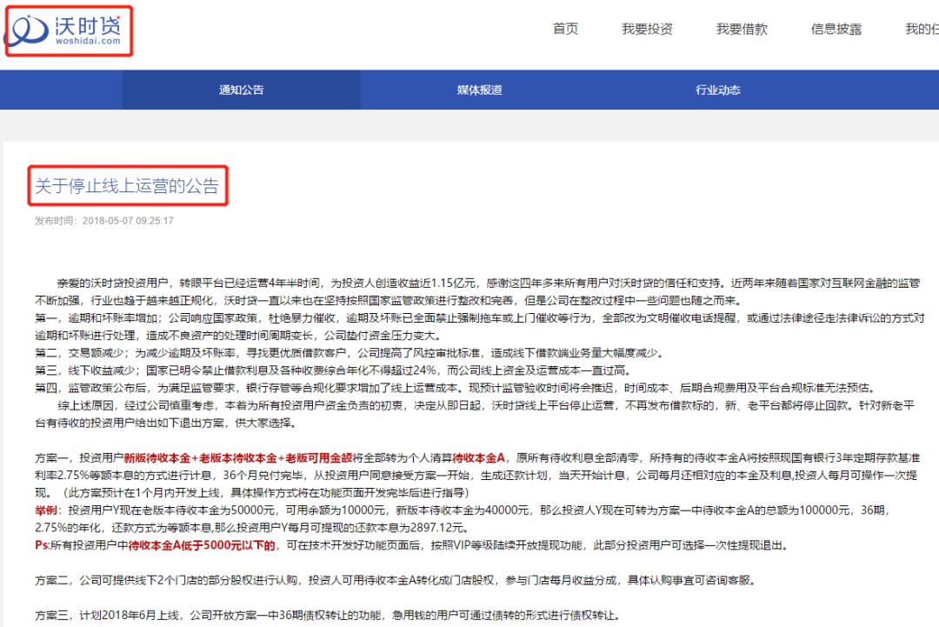Image resolution: width=939 pixels, height=627 pixels.
Task: Open the 首页 navigation item
Action: (565, 28)
